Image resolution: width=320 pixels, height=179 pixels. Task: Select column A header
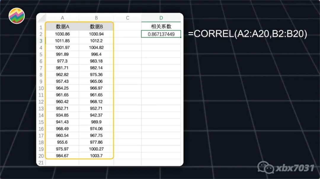tap(62, 18)
